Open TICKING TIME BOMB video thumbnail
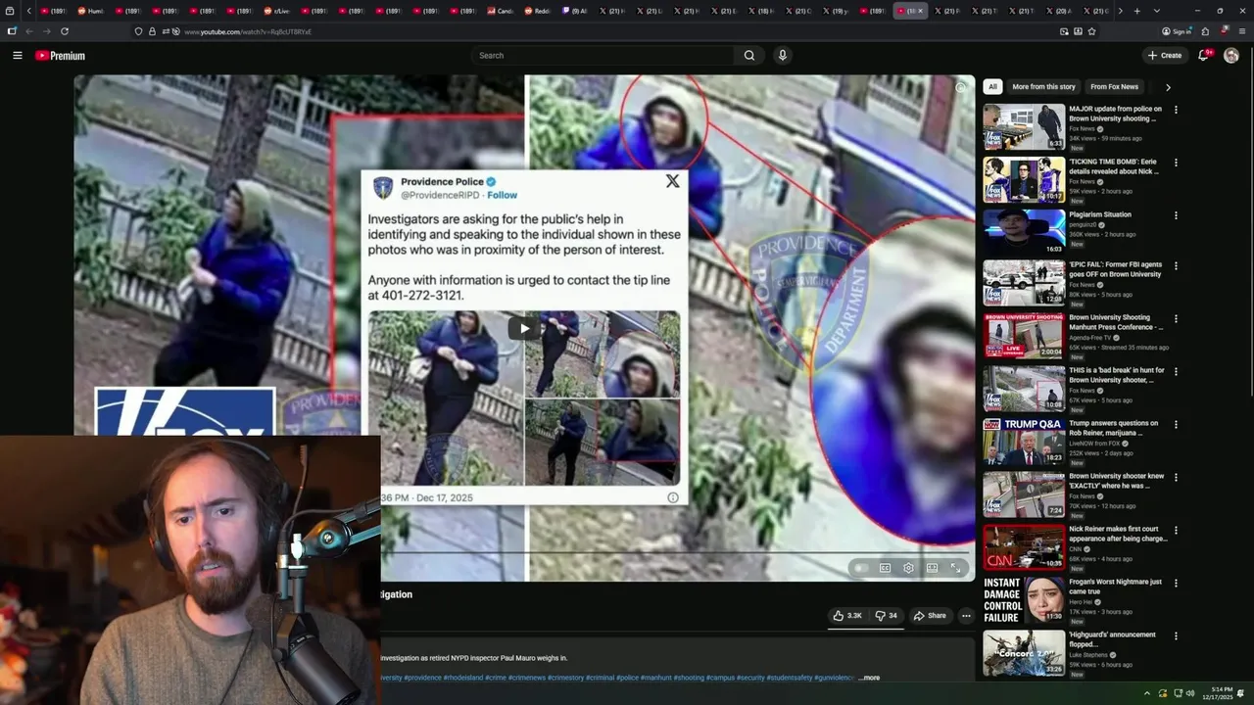This screenshot has height=705, width=1254. [1024, 179]
